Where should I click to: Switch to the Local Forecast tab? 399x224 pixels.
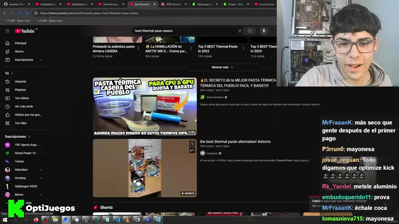(x=264, y=4)
